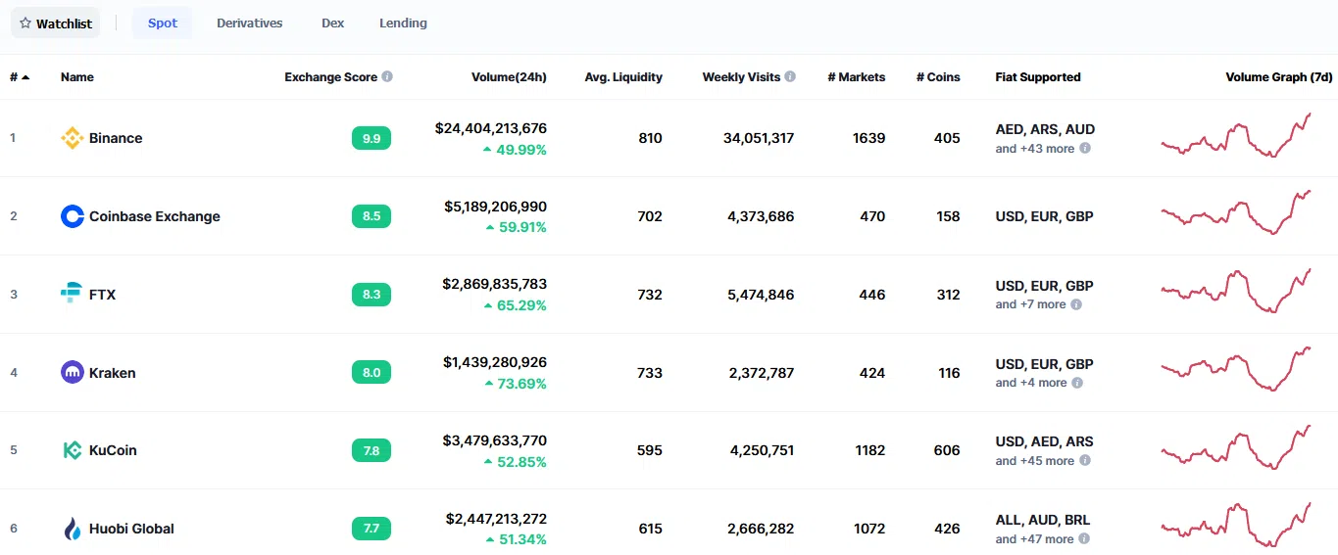
Task: Click the FTX logo icon
Action: tap(72, 294)
